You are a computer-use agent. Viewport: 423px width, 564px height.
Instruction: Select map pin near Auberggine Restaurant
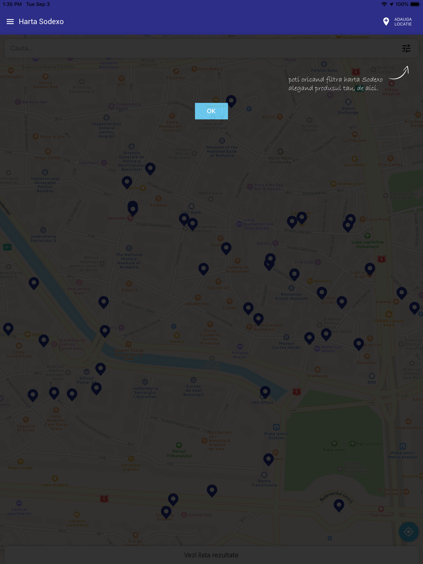[x=226, y=248]
